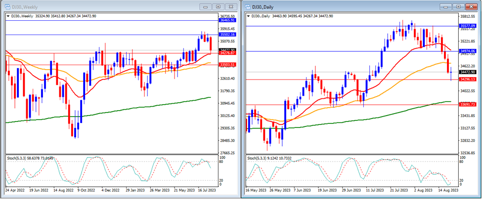Maximize the DJ30 Daily chart window
Screen dimensions: 482x199
[x=459, y=6]
